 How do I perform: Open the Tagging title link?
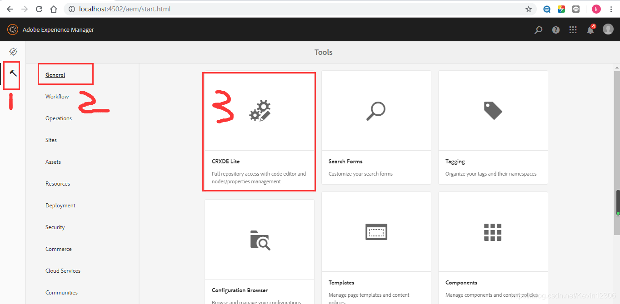tap(455, 162)
